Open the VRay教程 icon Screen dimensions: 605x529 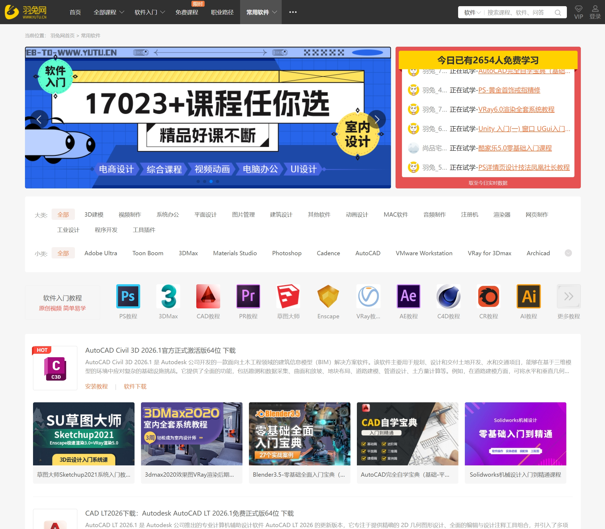(x=368, y=296)
